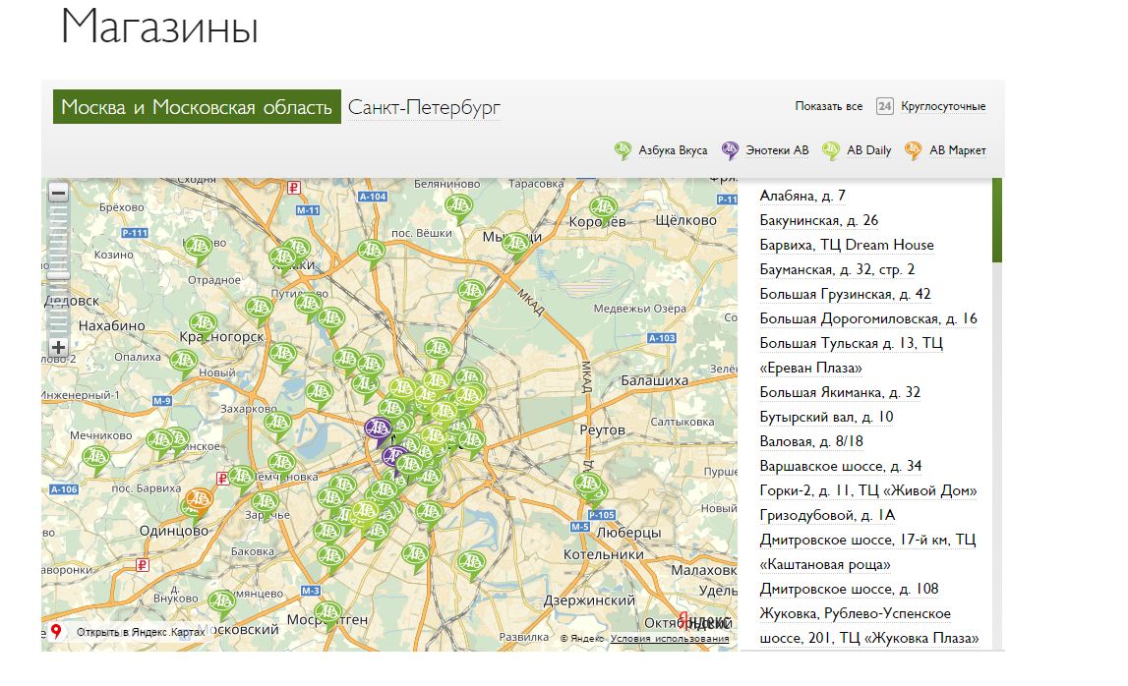
Task: Open the store pin south of Медвежьи Озёра road
Action: (471, 294)
